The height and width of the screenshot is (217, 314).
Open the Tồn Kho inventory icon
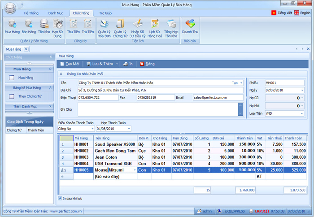click(x=44, y=26)
